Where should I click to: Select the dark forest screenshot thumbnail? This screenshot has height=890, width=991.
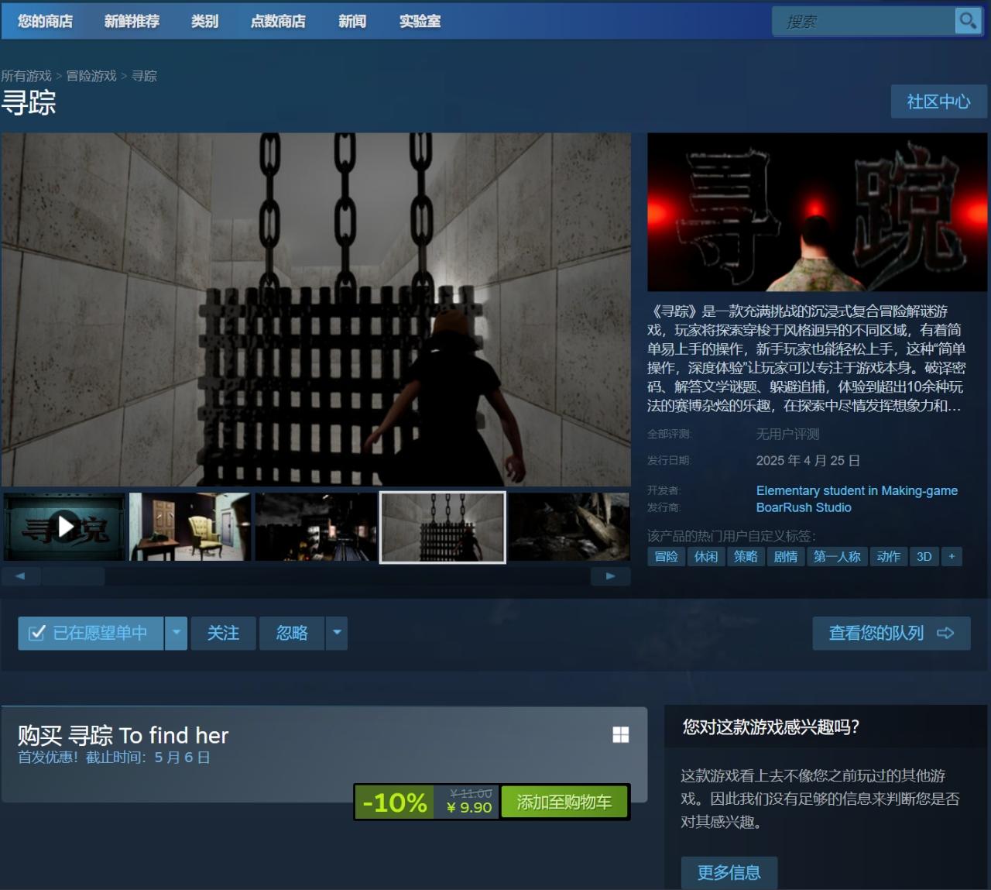point(569,527)
